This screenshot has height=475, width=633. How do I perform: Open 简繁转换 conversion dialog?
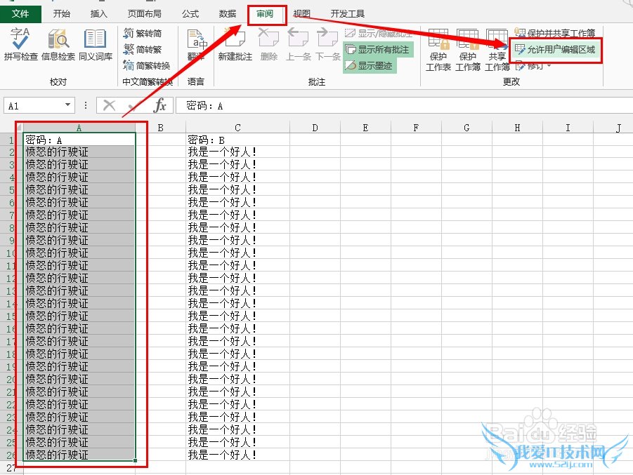[x=147, y=65]
